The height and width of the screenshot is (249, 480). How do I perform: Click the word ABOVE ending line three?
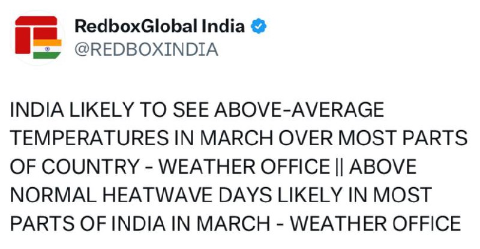[383, 167]
